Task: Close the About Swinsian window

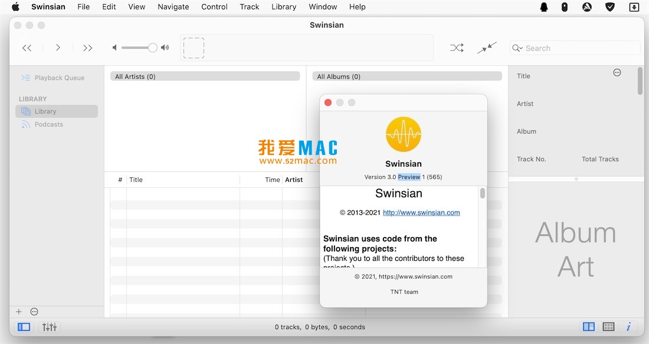Action: (328, 102)
